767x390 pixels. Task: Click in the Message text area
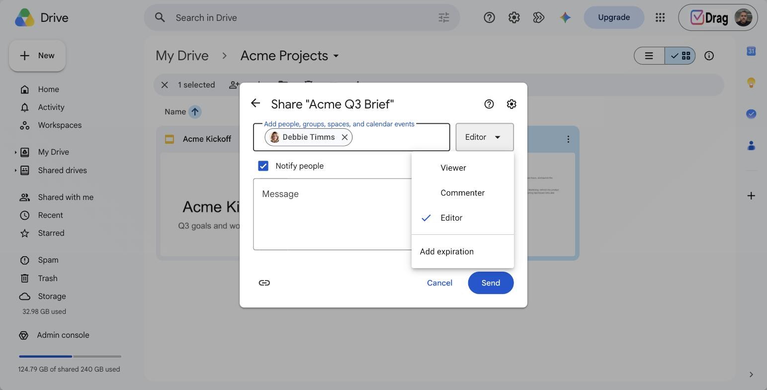332,214
